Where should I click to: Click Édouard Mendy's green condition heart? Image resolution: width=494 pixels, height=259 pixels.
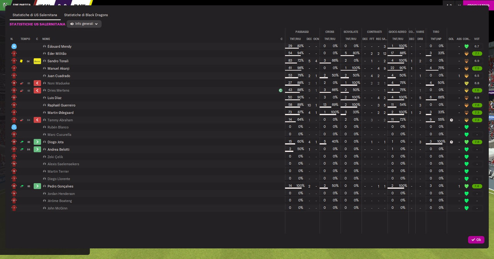[x=466, y=46]
